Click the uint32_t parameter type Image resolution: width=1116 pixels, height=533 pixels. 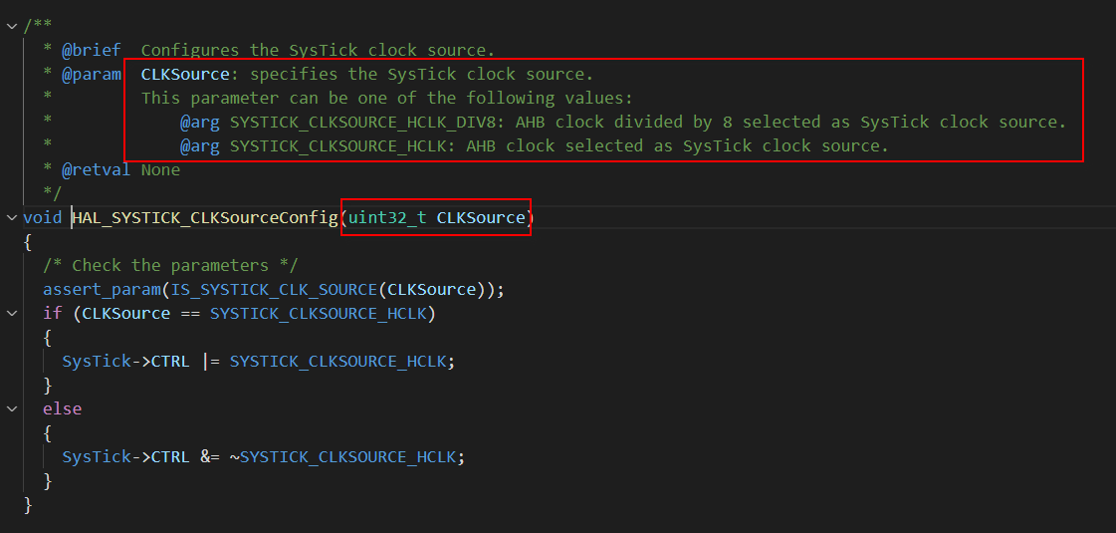click(x=387, y=218)
